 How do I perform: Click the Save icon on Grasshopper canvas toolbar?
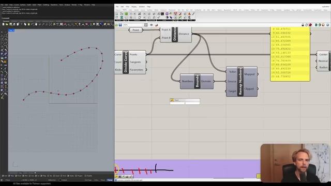[120, 25]
